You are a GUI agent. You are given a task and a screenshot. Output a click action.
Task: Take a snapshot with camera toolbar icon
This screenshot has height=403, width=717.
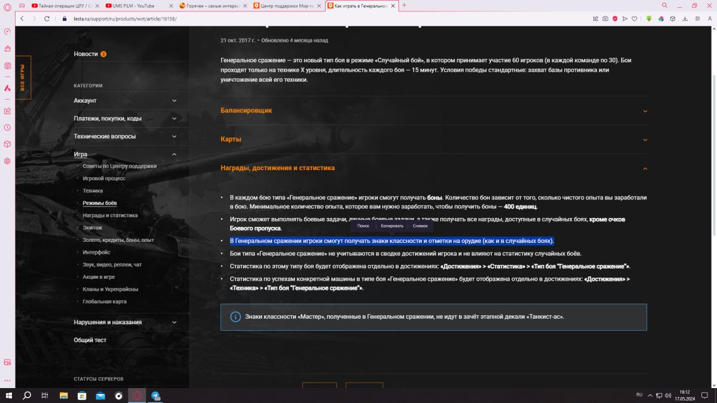pos(605,19)
